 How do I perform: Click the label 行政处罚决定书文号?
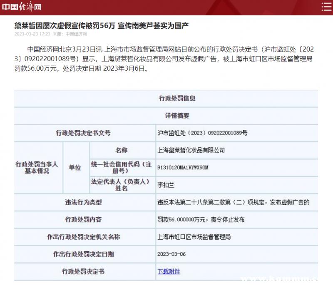tap(83, 133)
